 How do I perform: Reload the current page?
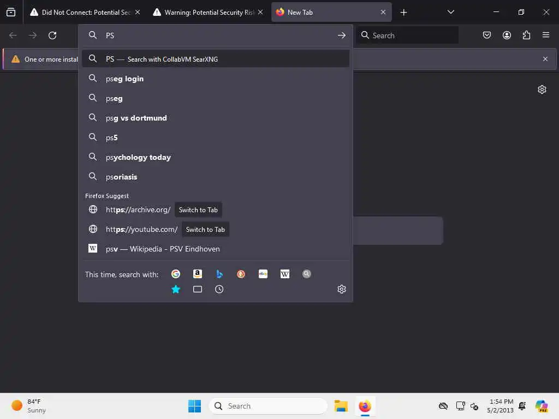(52, 35)
